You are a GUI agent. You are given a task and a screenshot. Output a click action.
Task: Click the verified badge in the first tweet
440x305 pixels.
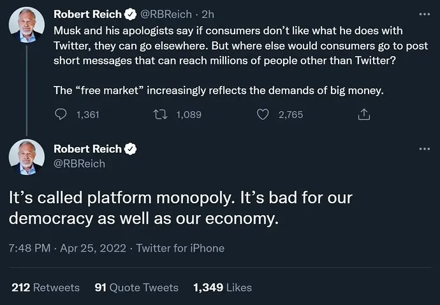click(x=129, y=14)
